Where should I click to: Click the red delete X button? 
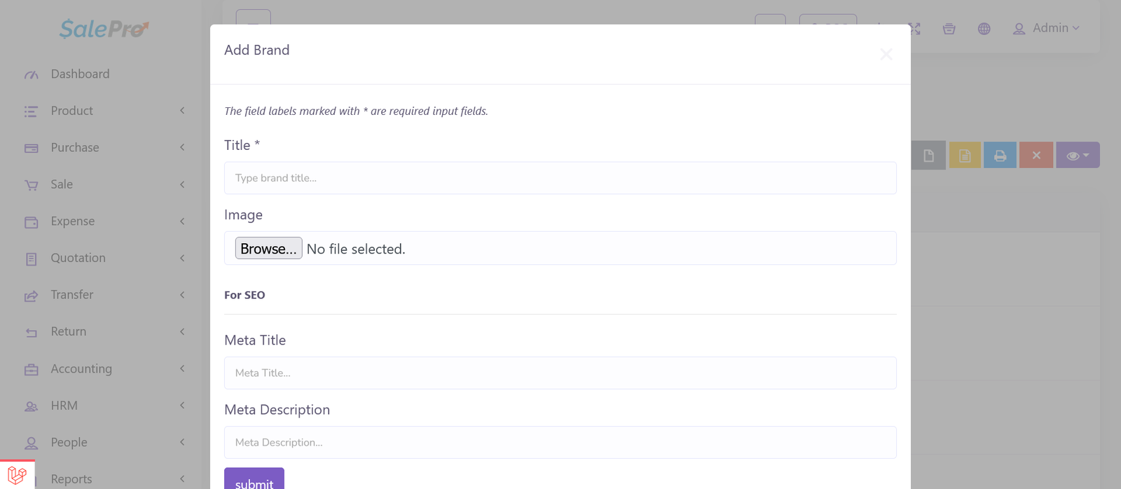1036,156
